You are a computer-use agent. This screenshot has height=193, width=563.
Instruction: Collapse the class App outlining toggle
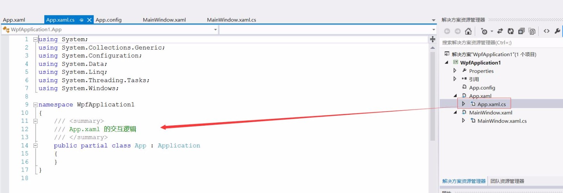click(35, 145)
